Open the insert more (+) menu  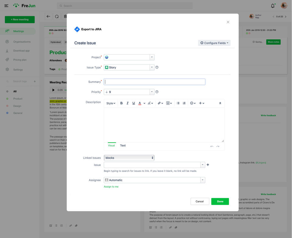point(202,103)
